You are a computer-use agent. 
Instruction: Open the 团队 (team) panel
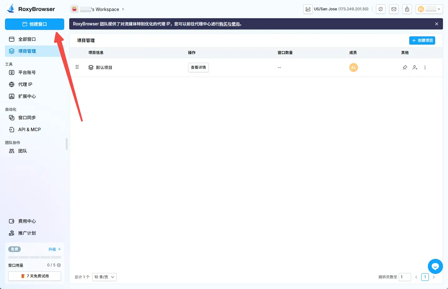tap(22, 151)
